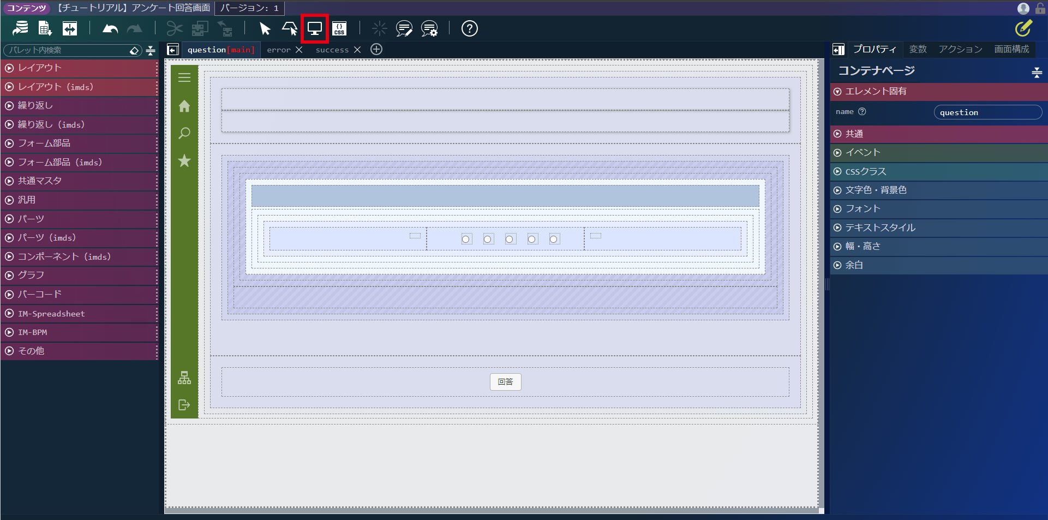Open the CSS editor icon
The image size is (1048, 520).
point(339,28)
